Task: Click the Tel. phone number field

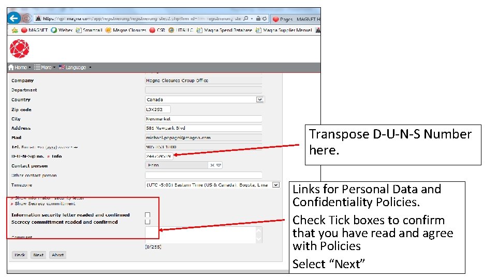Action: pos(203,147)
